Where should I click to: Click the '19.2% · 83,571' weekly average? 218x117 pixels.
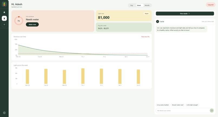(103, 28)
